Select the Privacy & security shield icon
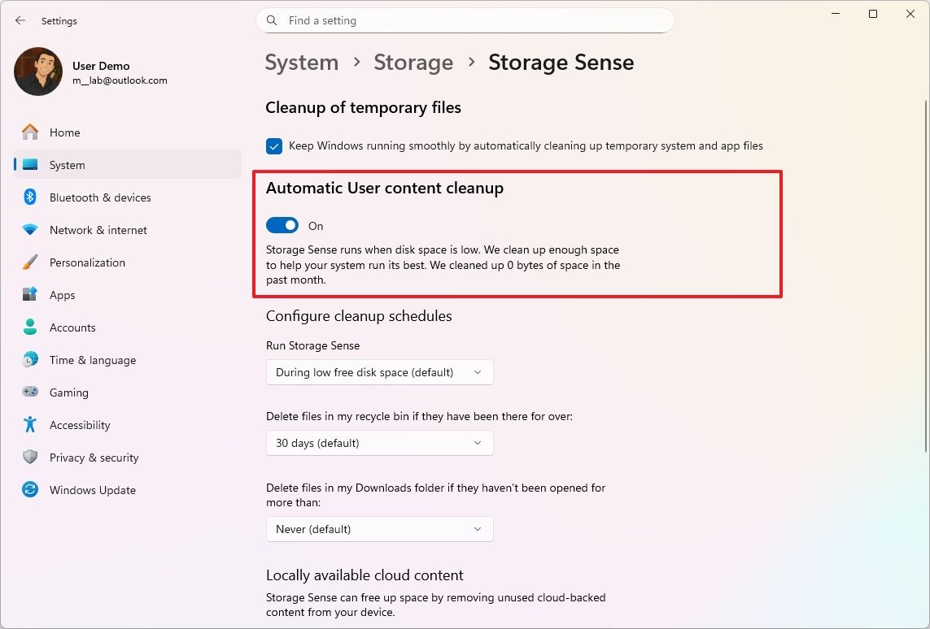 pyautogui.click(x=29, y=457)
